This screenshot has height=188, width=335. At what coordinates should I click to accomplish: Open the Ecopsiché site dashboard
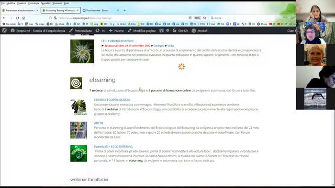click(x=38, y=30)
